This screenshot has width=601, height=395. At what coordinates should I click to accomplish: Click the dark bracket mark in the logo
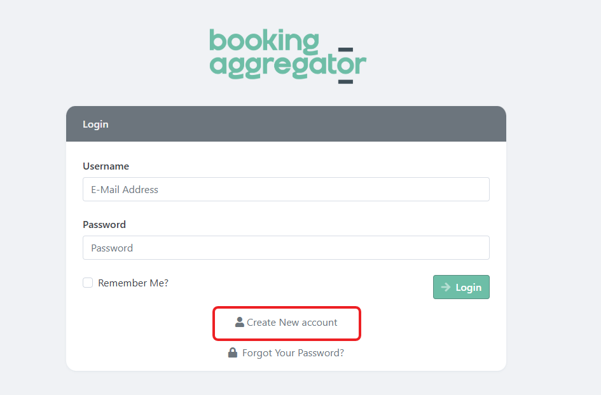pos(345,65)
